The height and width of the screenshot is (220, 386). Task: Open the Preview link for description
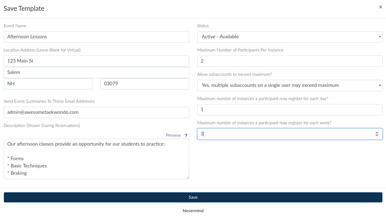[173, 135]
